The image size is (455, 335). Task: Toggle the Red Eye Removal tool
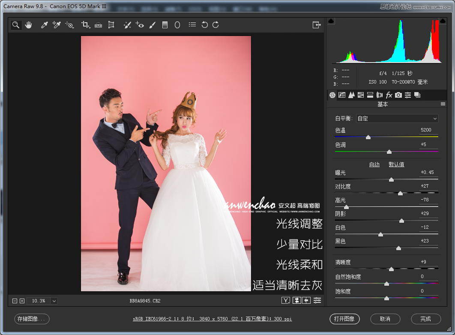[140, 24]
